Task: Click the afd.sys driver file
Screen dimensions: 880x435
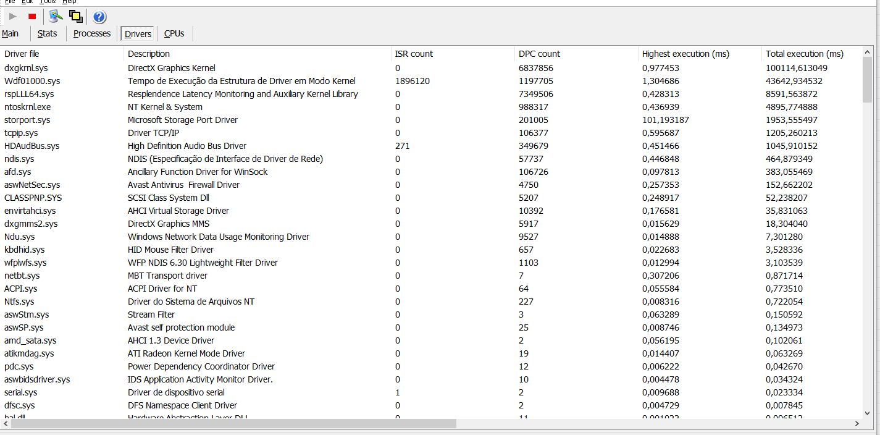Action: pyautogui.click(x=17, y=172)
